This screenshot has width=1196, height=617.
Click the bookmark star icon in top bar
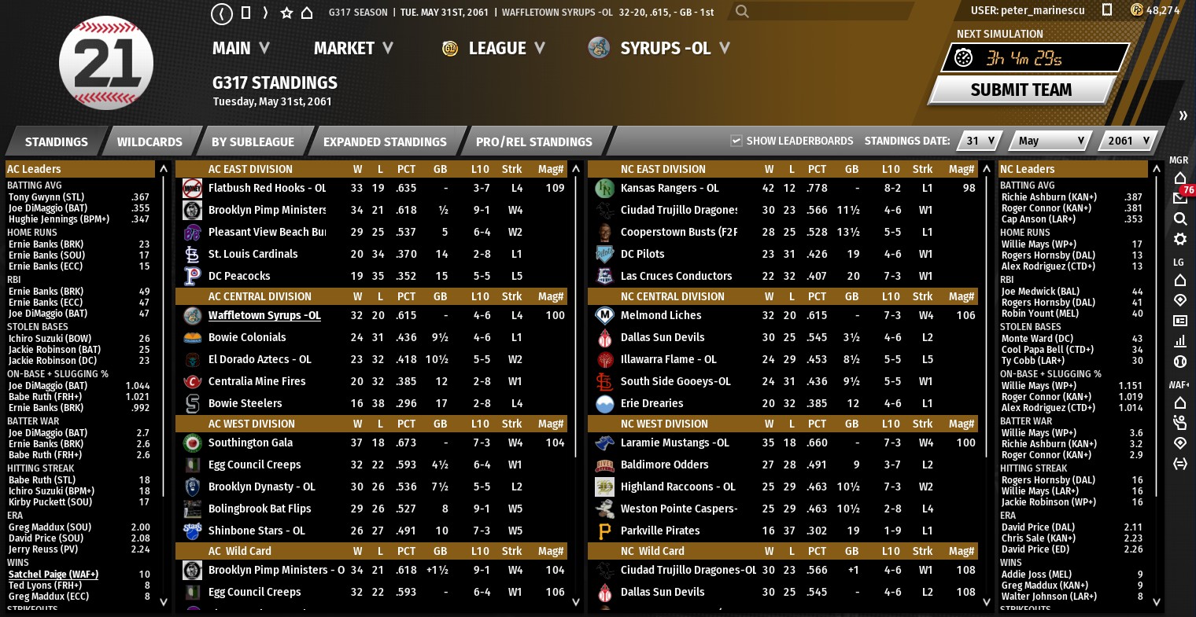(286, 13)
